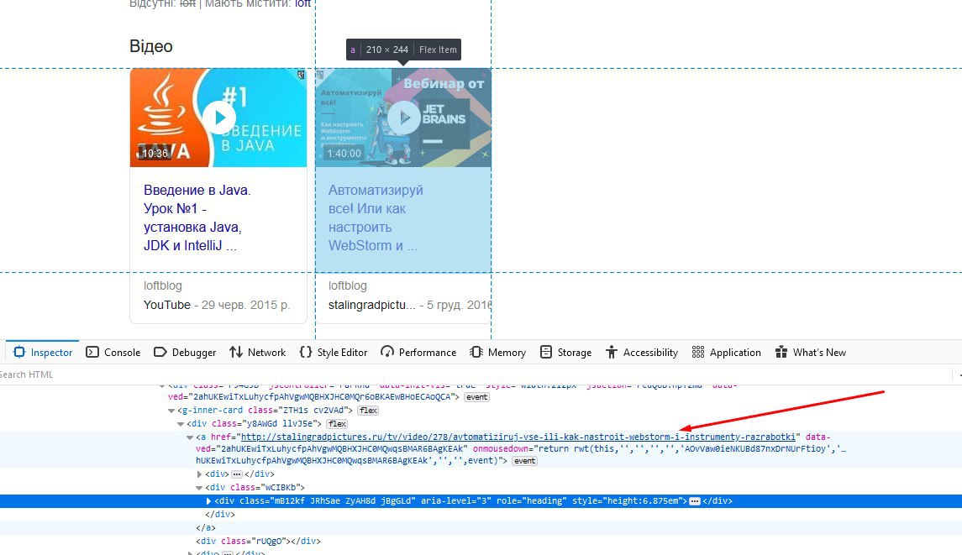
Task: Click the Performance gauge icon
Action: (x=387, y=352)
